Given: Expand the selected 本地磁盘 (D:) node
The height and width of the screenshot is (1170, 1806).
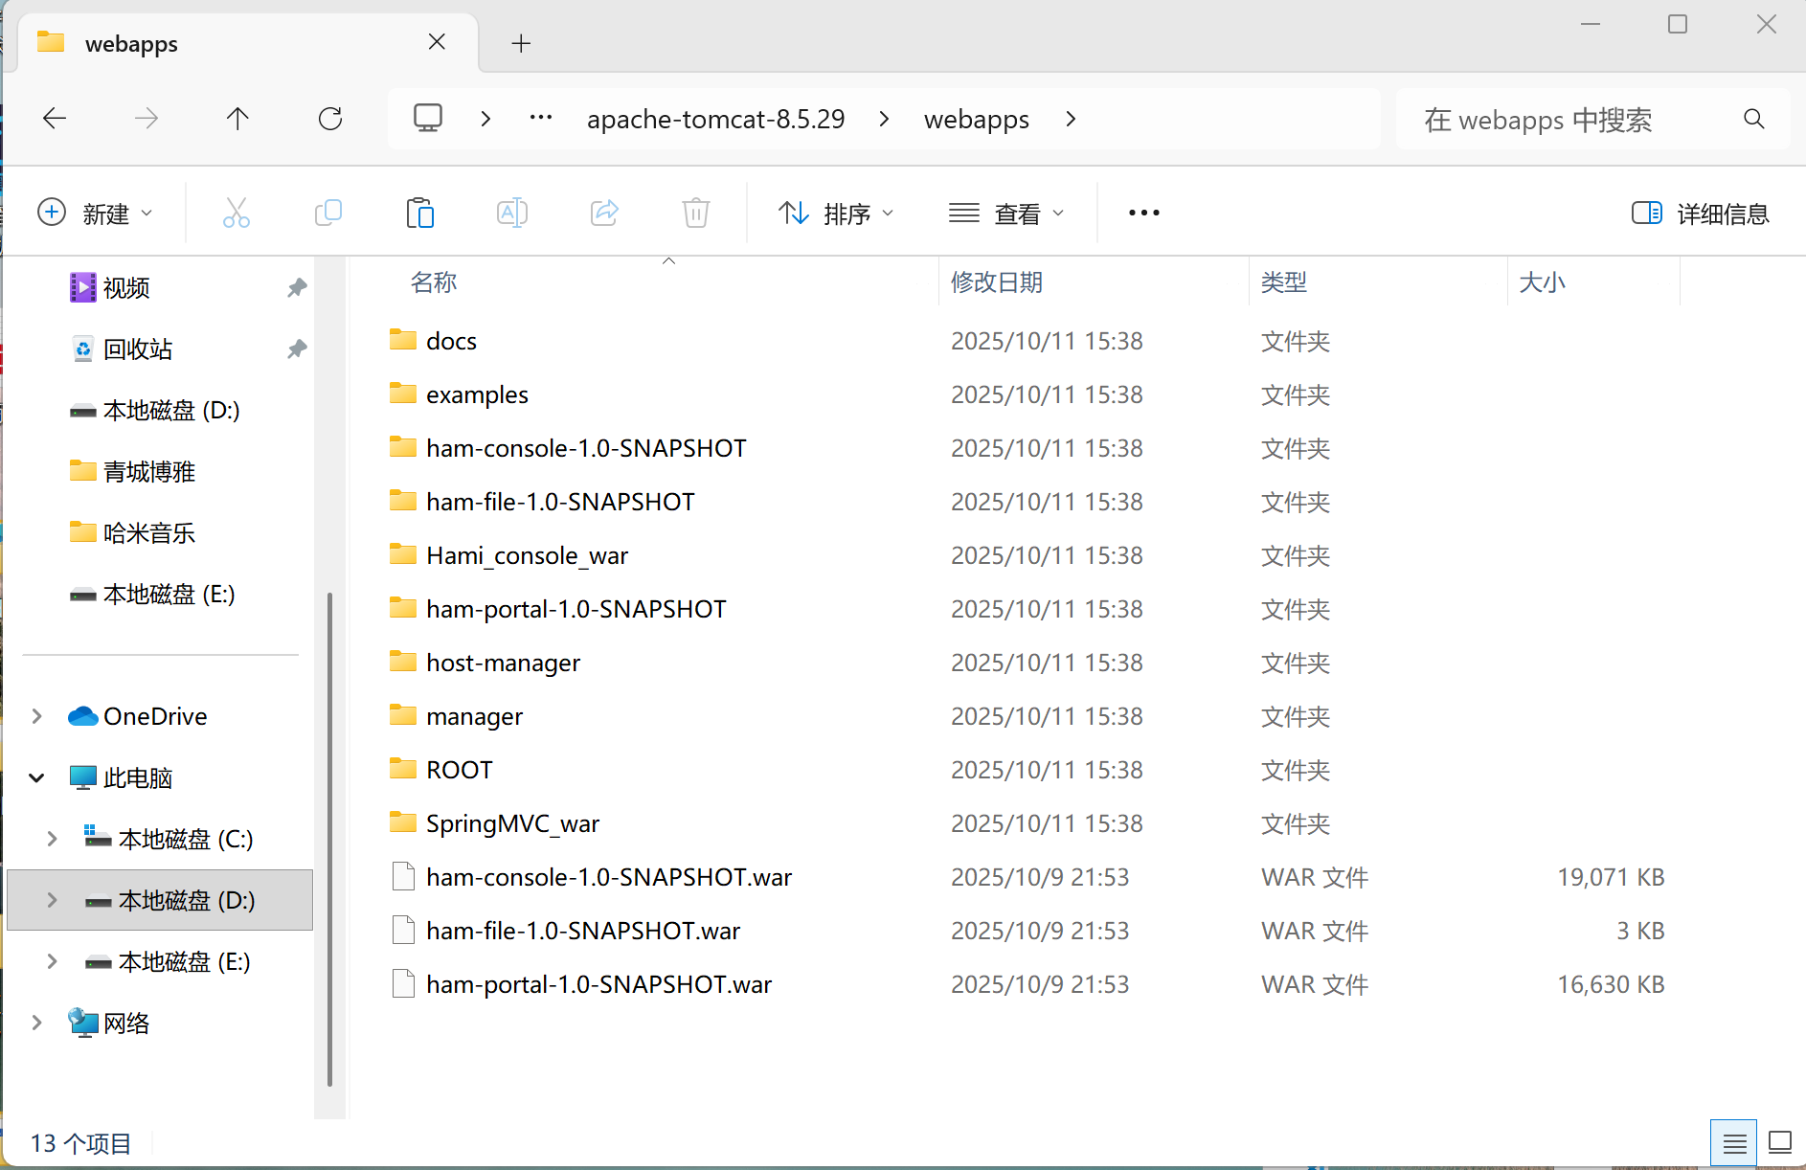Looking at the screenshot, I should point(52,900).
